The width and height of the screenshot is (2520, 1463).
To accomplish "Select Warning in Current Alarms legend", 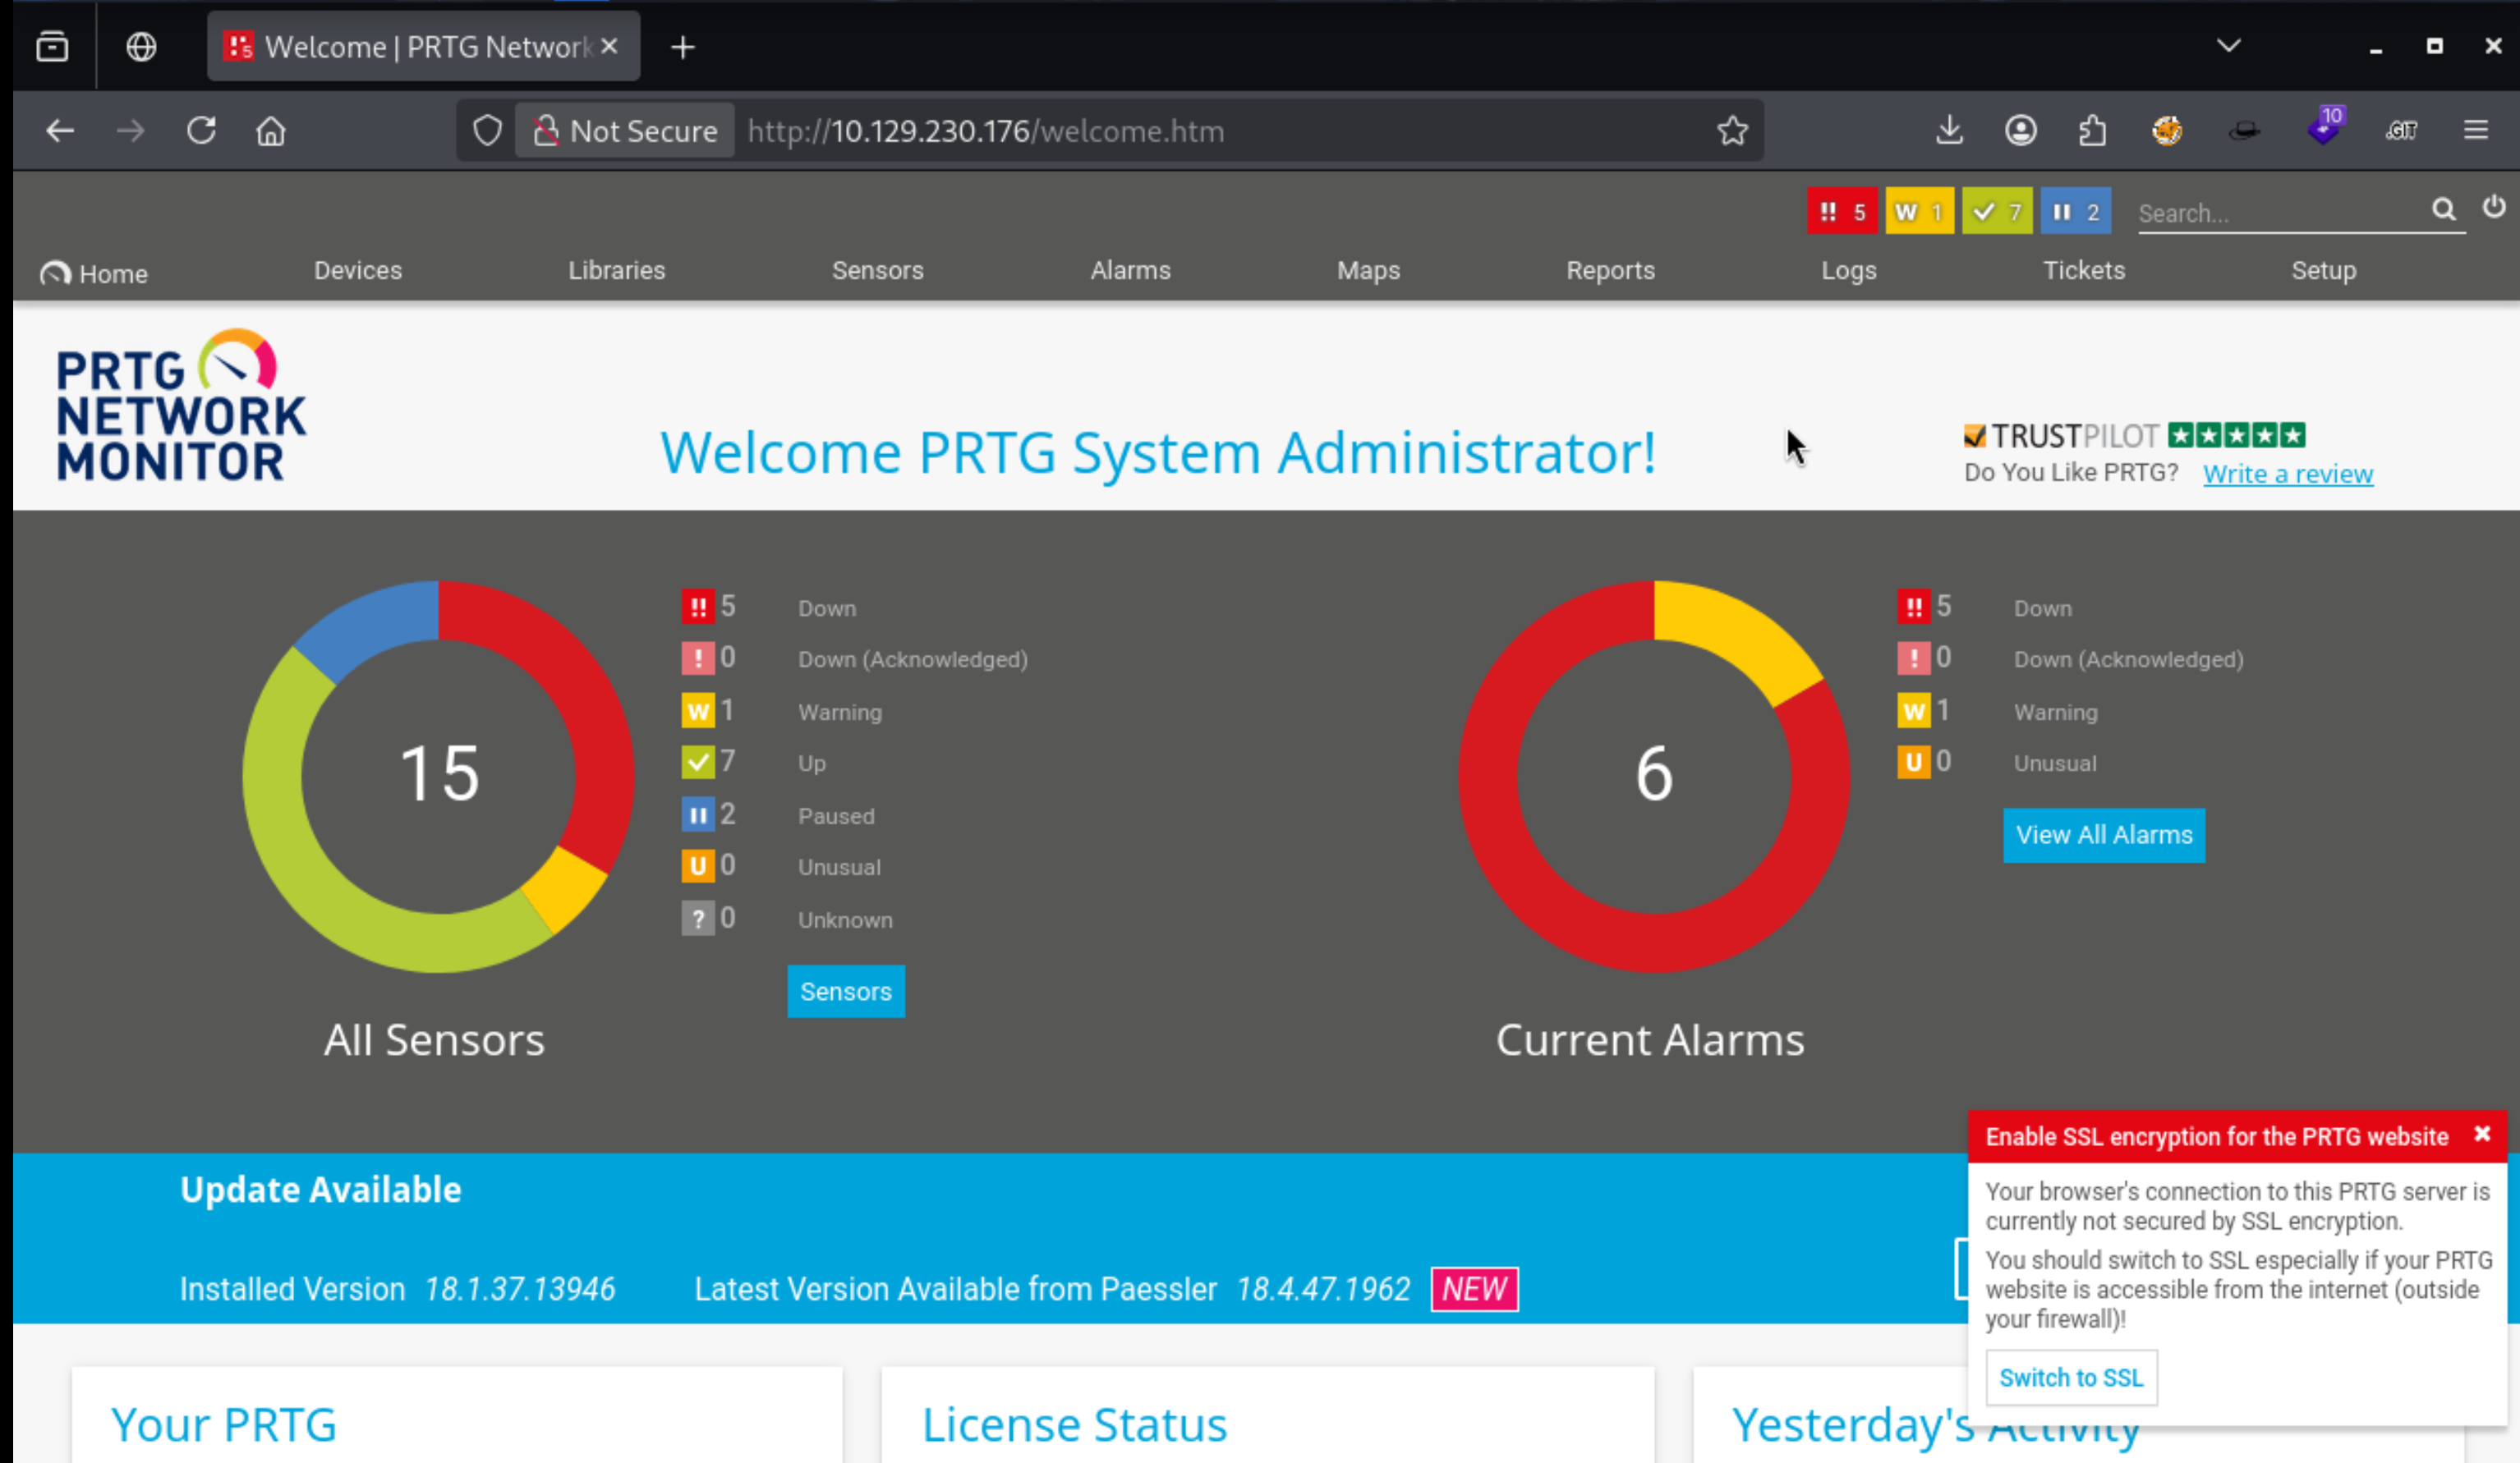I will (x=2055, y=712).
